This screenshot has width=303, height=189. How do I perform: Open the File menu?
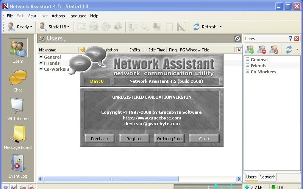(10, 16)
